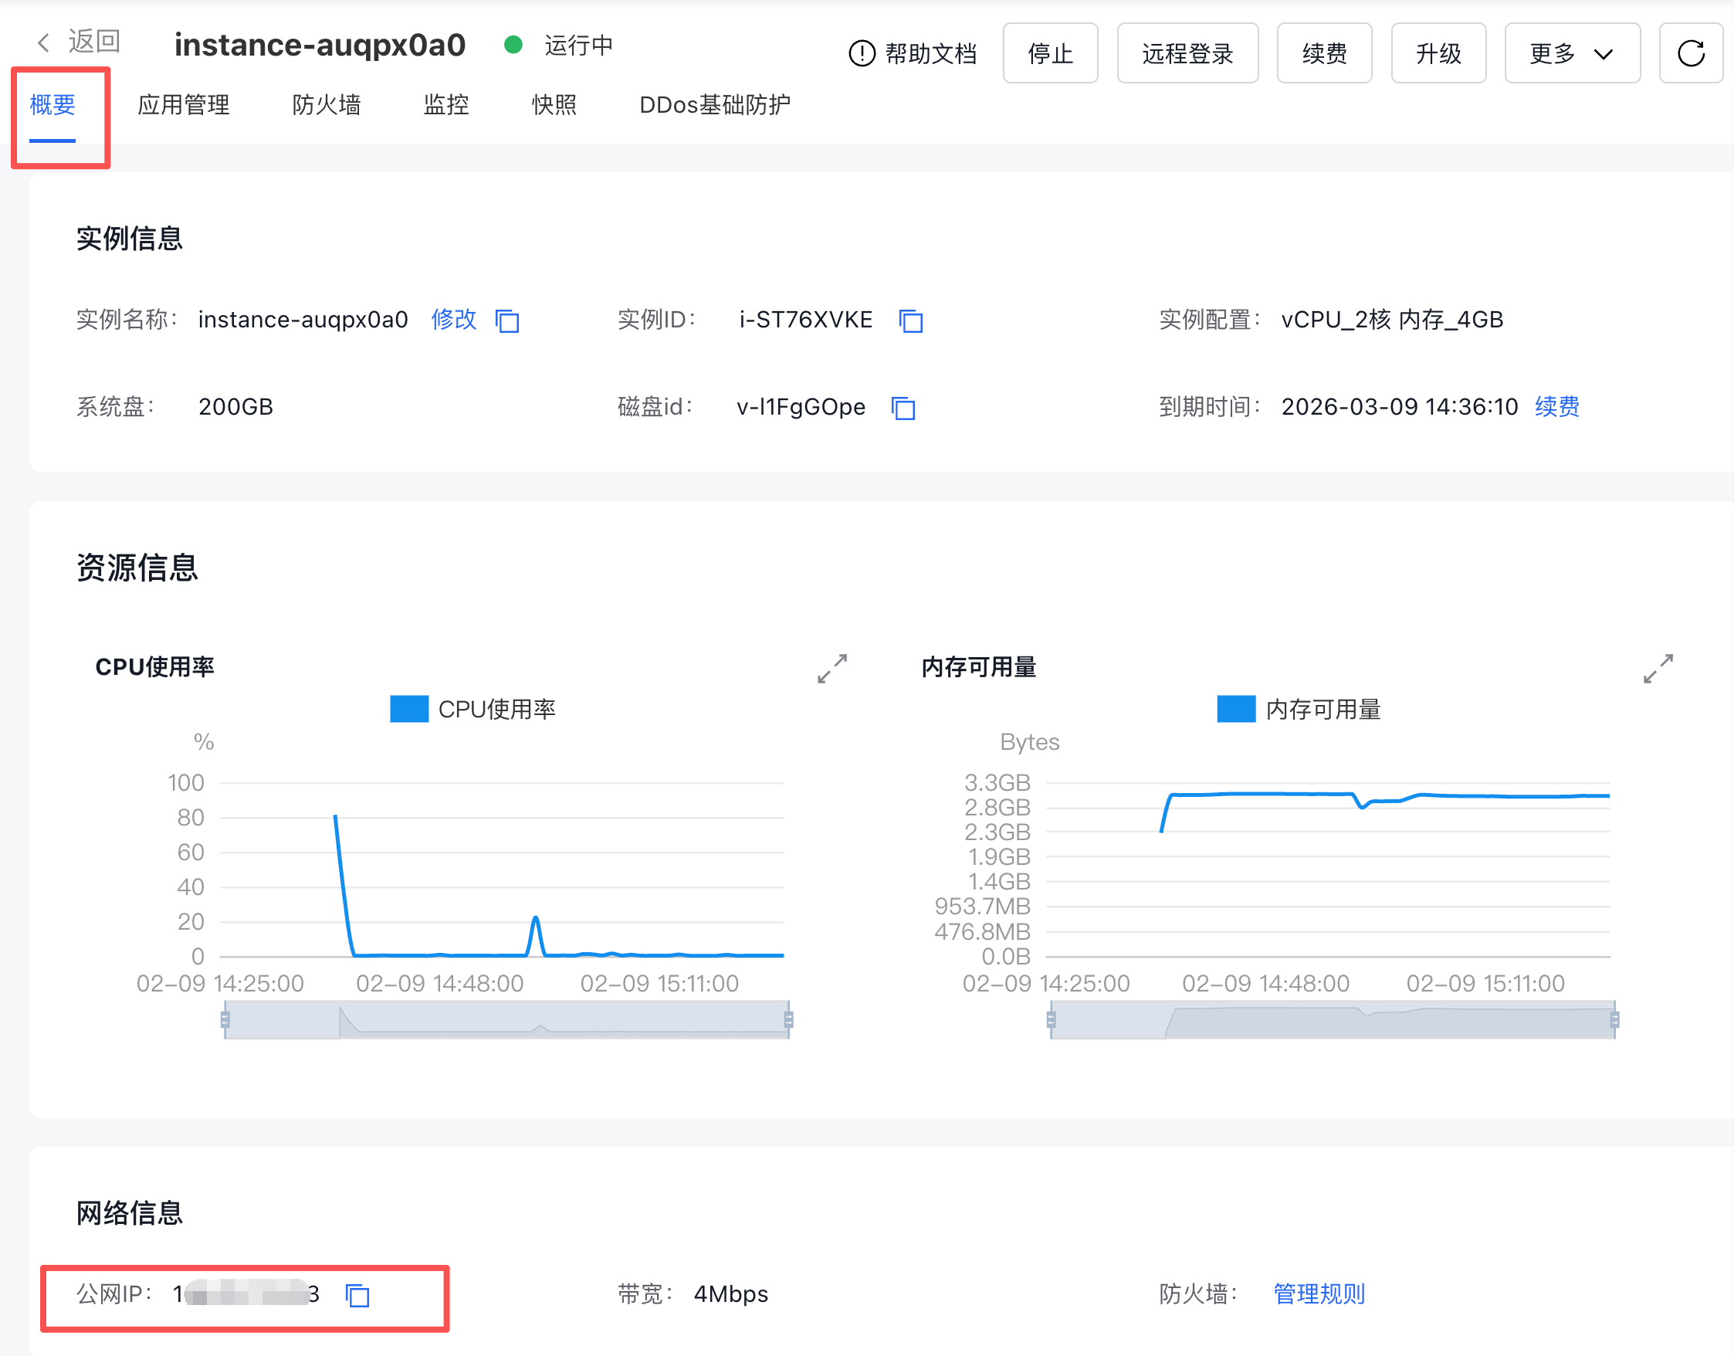Viewport: 1734px width, 1356px height.
Task: Click the 远程登录 button
Action: 1187,53
